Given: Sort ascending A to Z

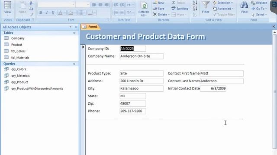Looking at the screenshot, I should 195,3.
